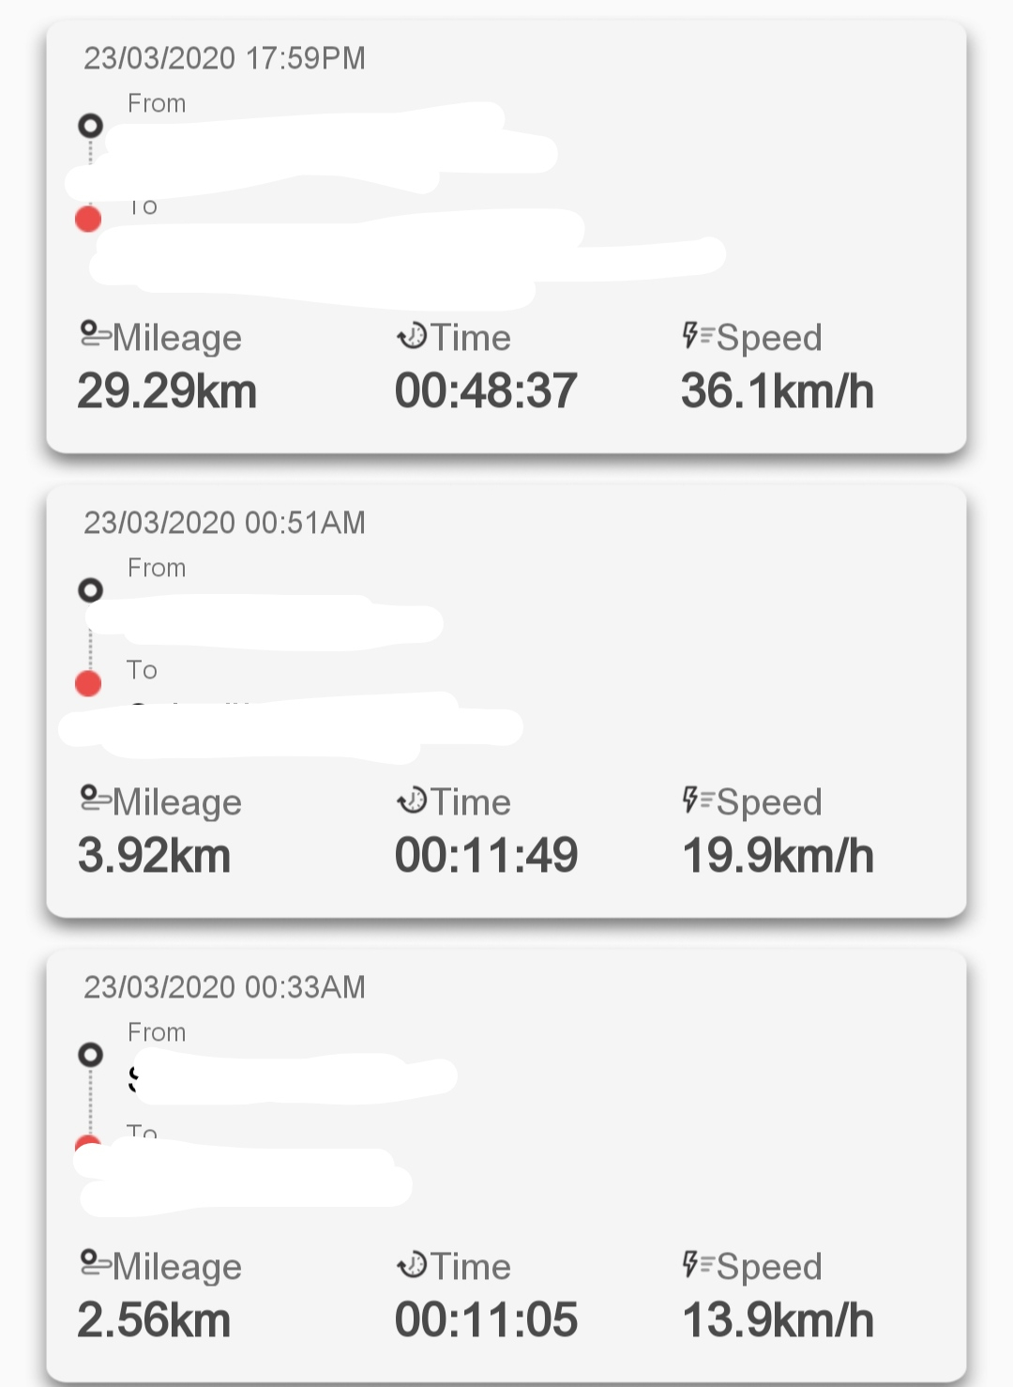Open the trip dated 23/03/2020 00:51AM
Viewport: 1013px width, 1387px height.
tap(224, 523)
